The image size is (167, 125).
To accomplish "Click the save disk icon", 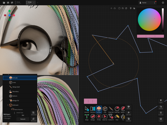I will [x=8, y=3].
